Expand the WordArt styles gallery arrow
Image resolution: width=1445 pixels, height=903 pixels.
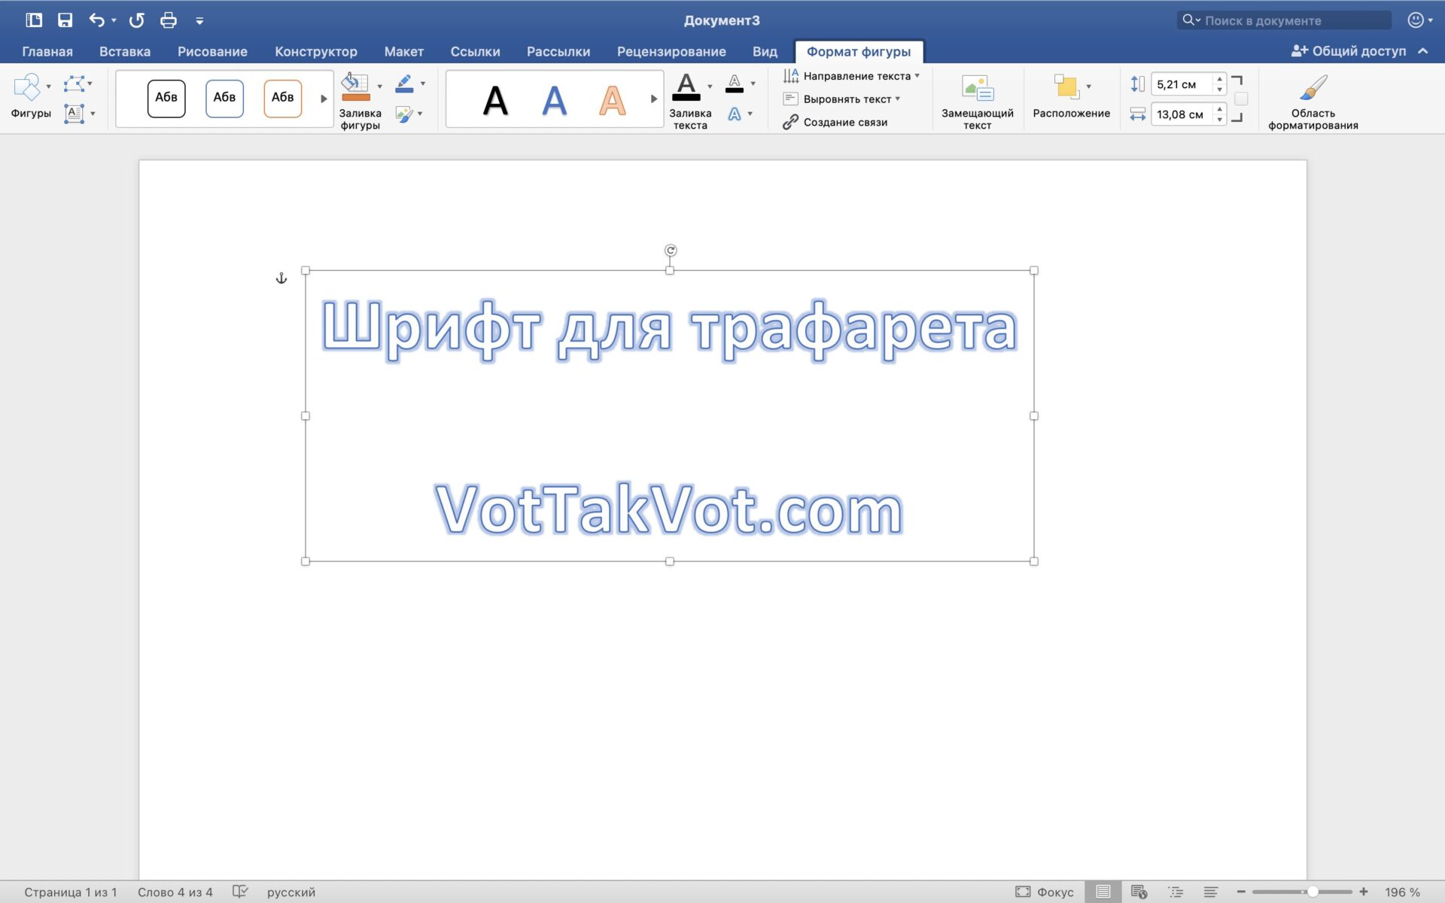click(654, 99)
